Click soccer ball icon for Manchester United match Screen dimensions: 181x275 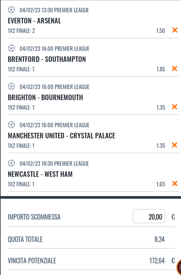tap(11, 125)
